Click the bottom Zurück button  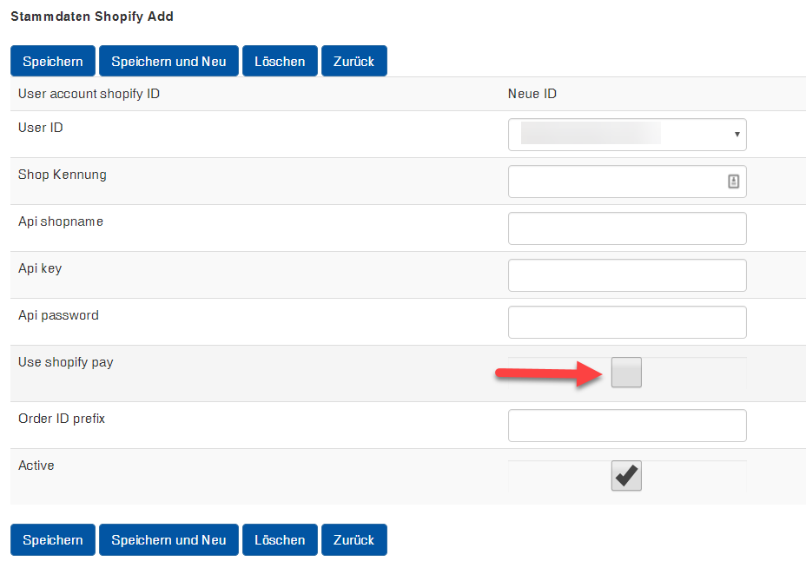354,539
